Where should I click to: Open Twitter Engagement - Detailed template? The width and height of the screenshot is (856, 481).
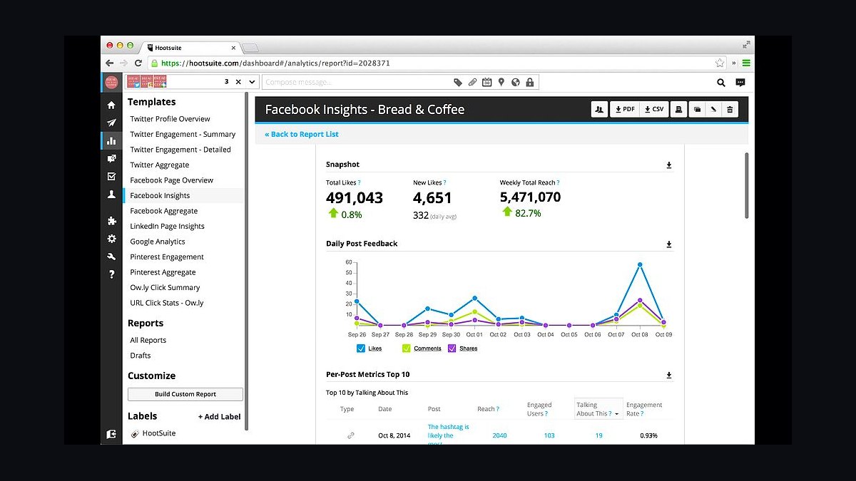(x=180, y=150)
